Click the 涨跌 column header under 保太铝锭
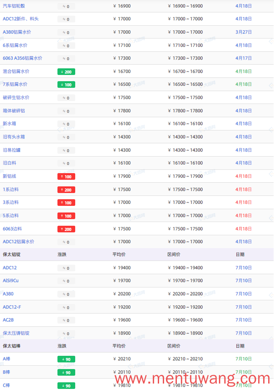 (62, 255)
